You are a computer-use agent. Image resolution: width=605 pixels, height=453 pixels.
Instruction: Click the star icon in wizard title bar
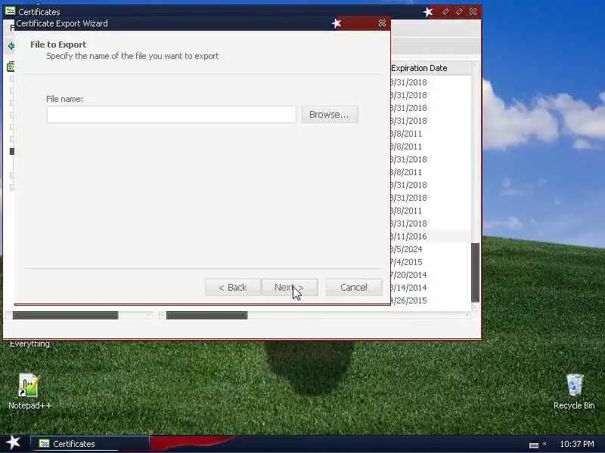point(337,23)
